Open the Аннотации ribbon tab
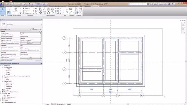The width and height of the screenshot is (187, 105). [38, 6]
